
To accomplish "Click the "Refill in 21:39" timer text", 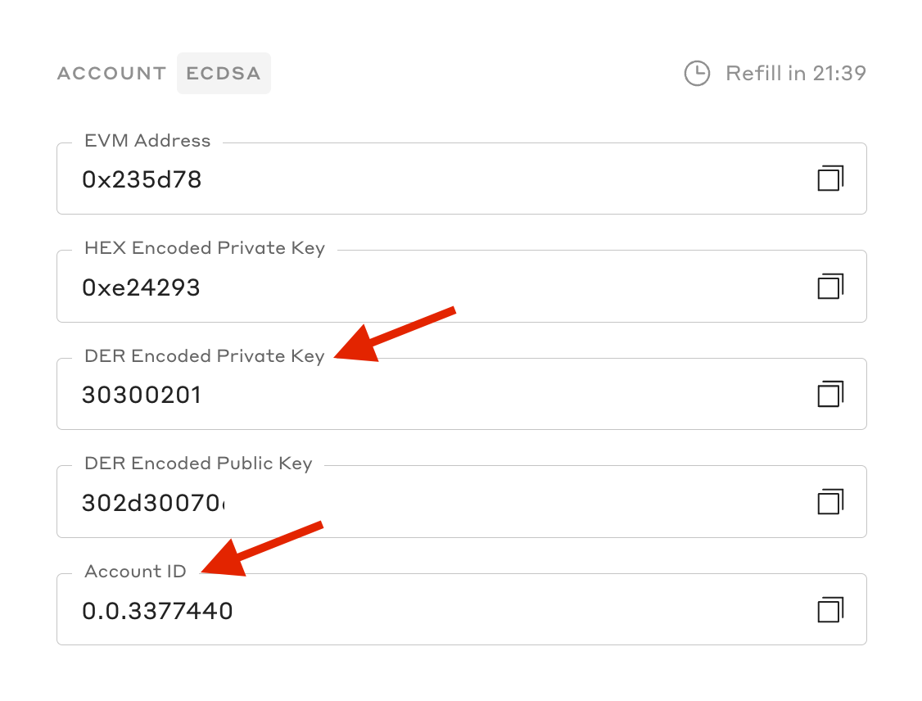I will coord(795,74).
